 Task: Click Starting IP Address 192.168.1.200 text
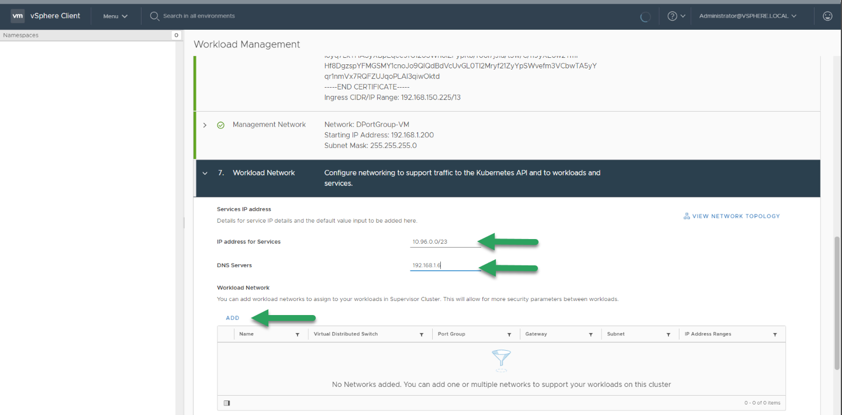coord(379,135)
